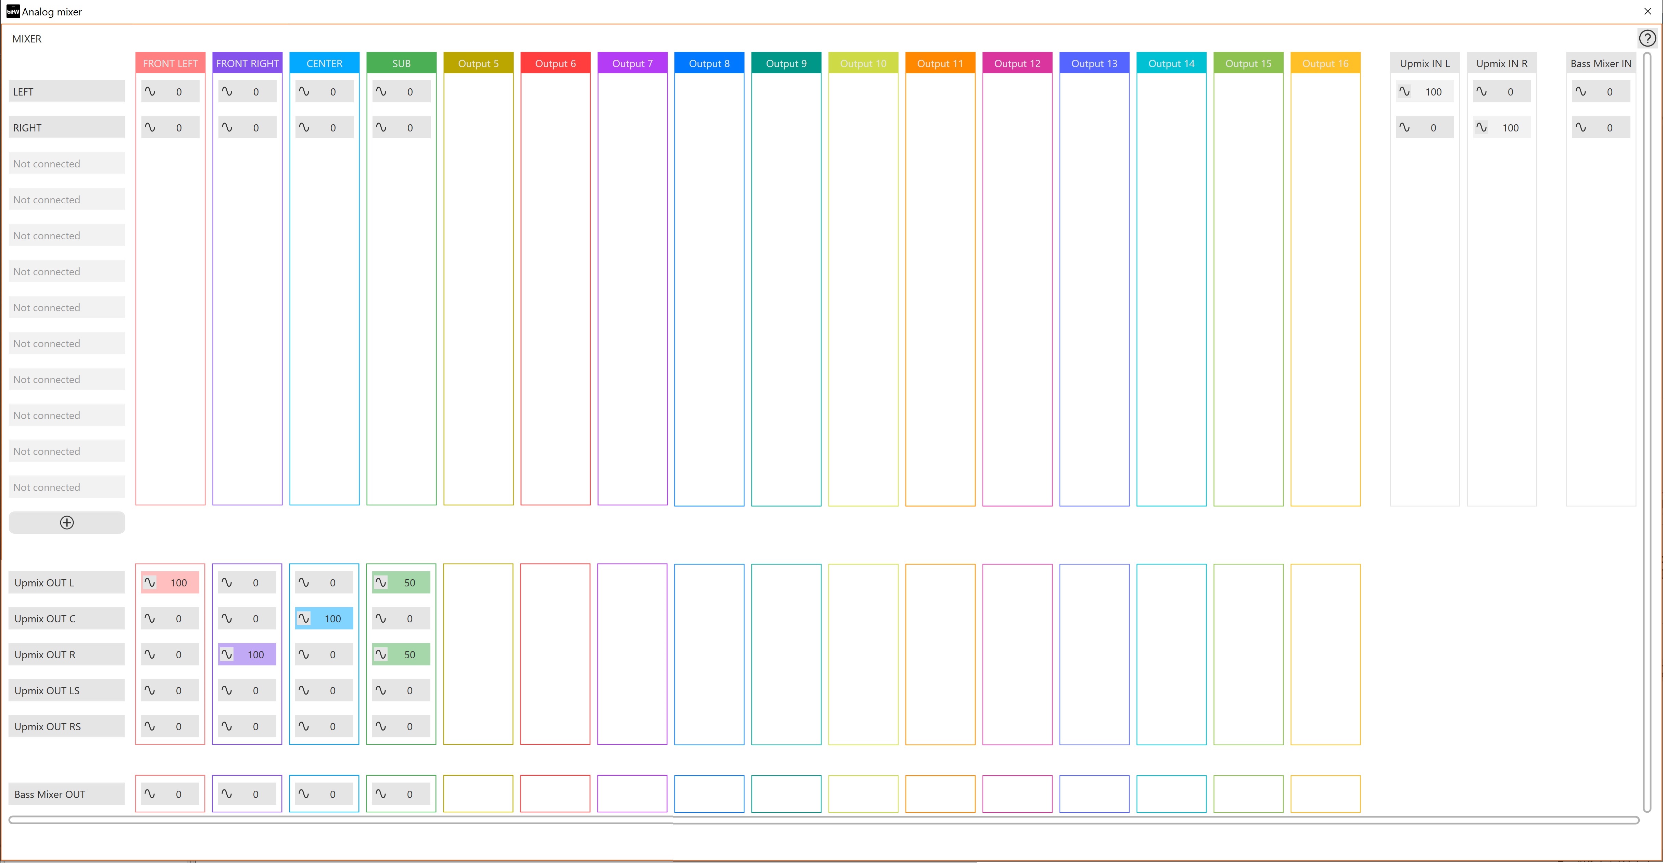This screenshot has height=863, width=1665.
Task: Click the Bass Mixer OUT row label
Action: (x=66, y=794)
